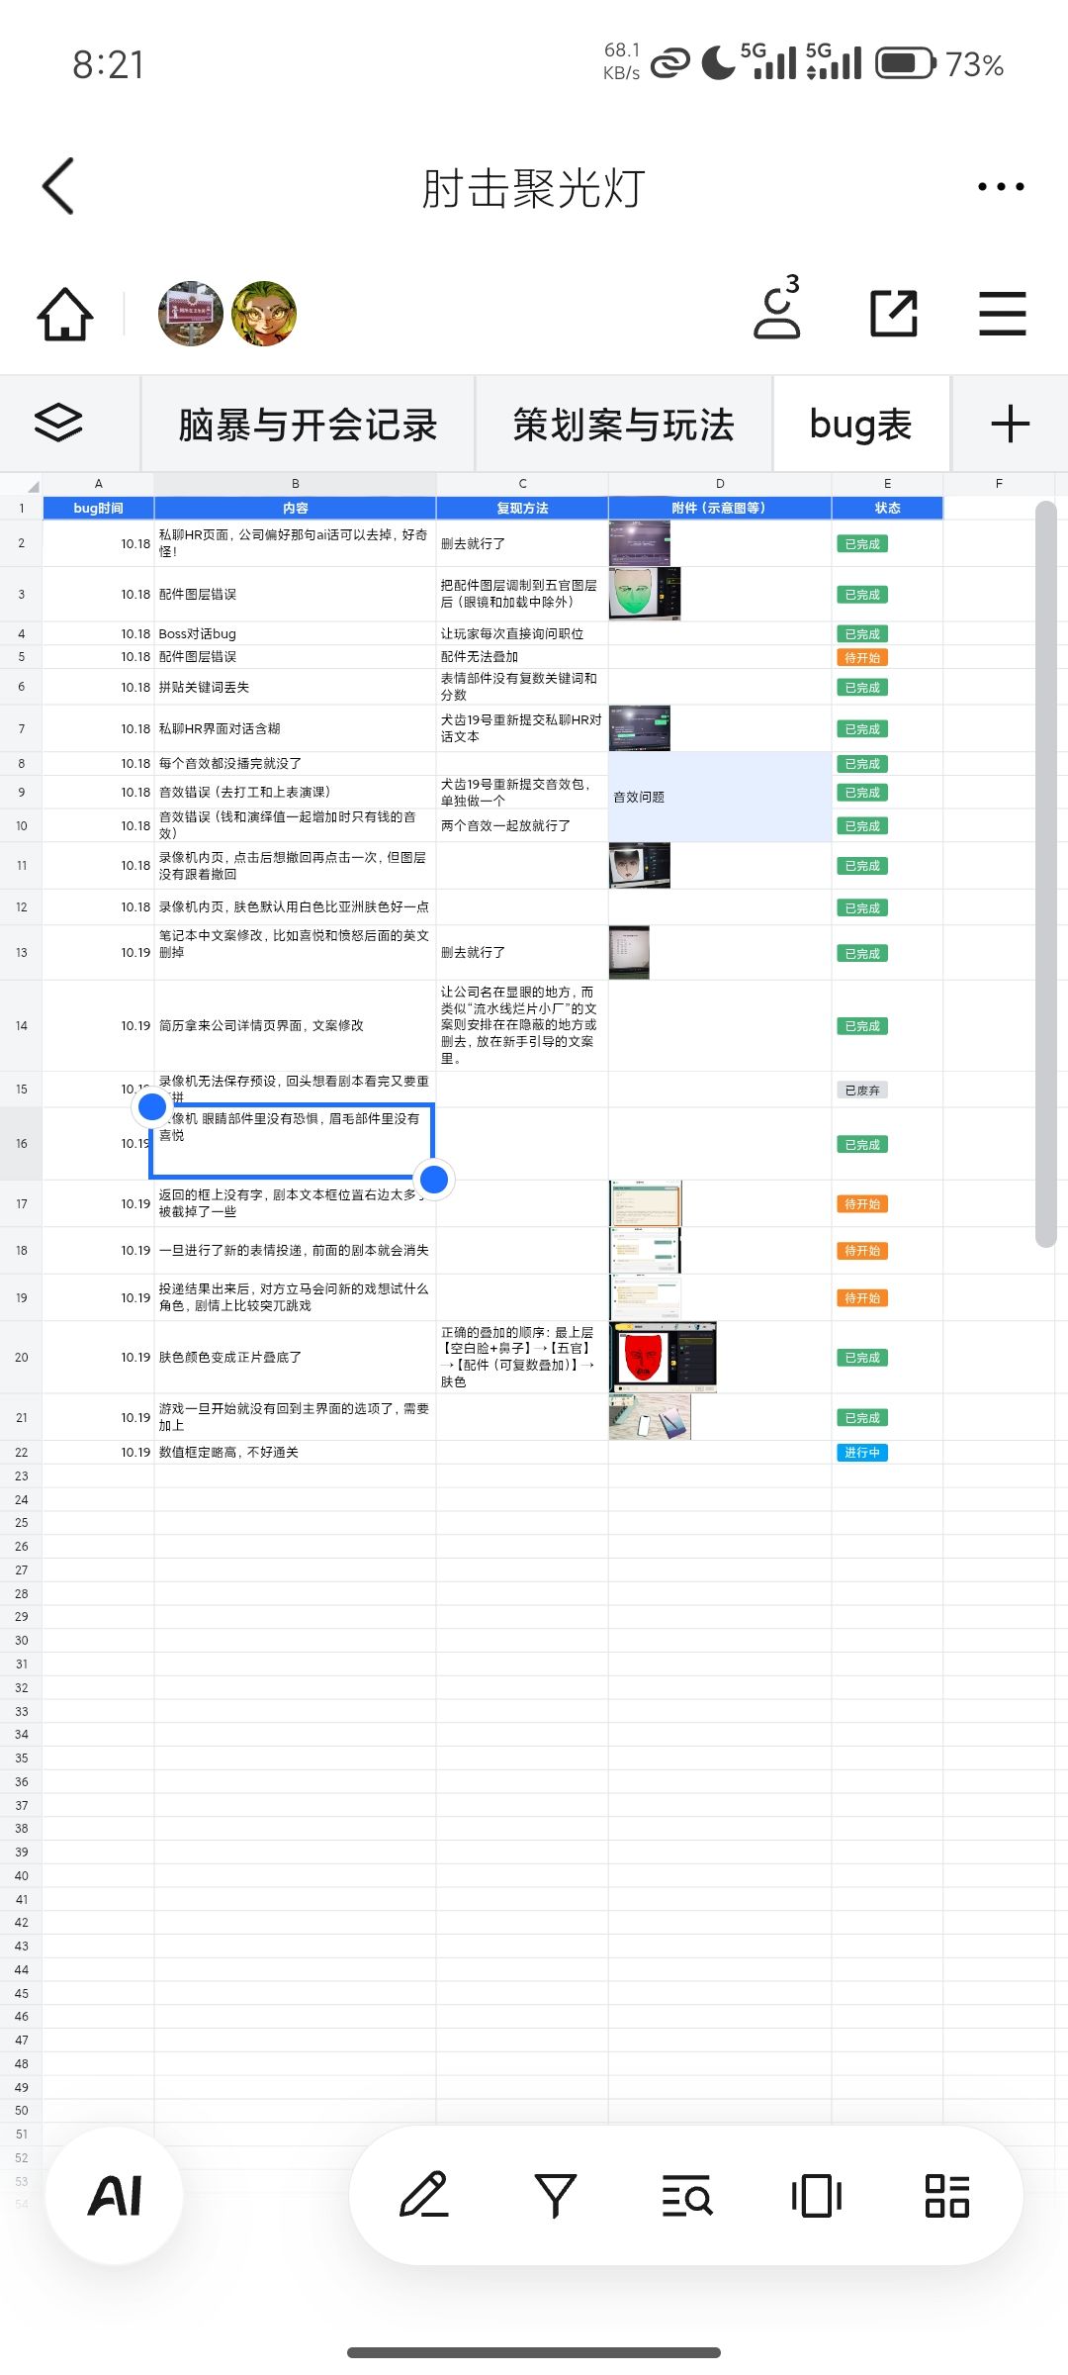This screenshot has width=1068, height=2375.
Task: Open the three-dot more options menu
Action: 1001,186
